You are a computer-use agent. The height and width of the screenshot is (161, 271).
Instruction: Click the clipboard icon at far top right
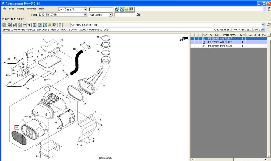tap(269, 9)
